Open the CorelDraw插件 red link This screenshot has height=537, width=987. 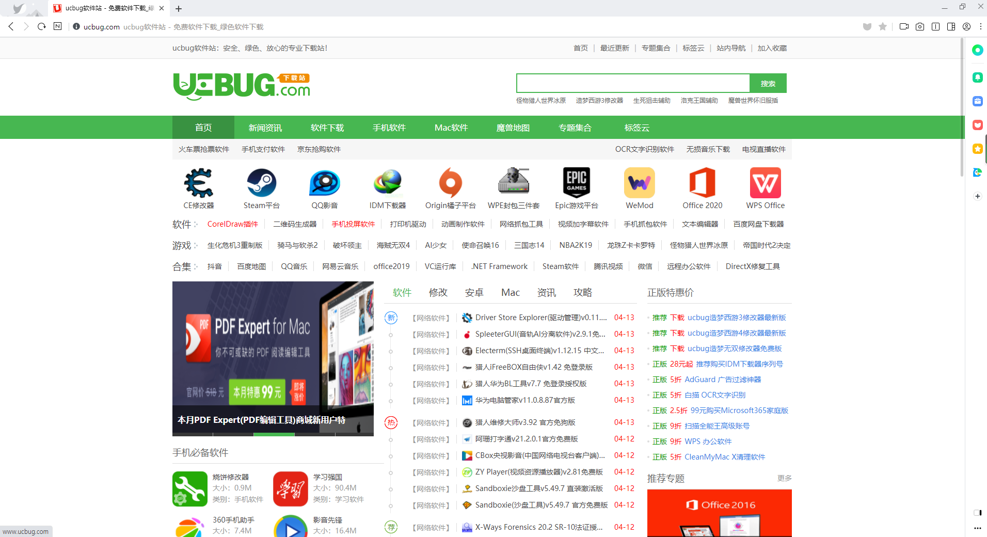233,224
